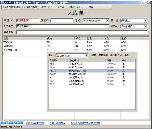Screen dimensions: 152x129
Task: Open the 访问易洁软件网站 link
Action: [x=35, y=123]
